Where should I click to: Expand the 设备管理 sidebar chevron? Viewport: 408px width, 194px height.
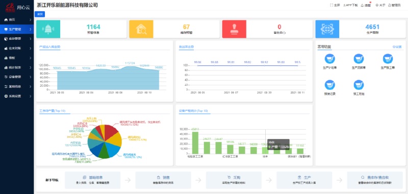pos(31,77)
